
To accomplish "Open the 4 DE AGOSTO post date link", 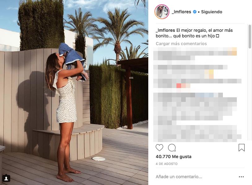I will click(x=167, y=164).
